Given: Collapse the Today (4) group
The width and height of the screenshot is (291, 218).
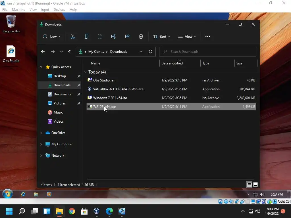Looking at the screenshot, I should tap(86, 72).
